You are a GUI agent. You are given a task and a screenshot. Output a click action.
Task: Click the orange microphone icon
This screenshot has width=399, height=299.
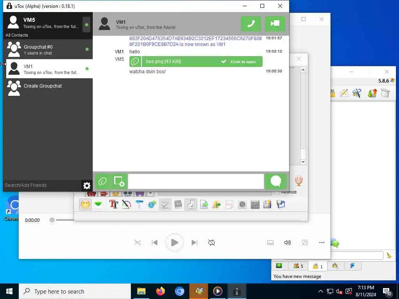pyautogui.click(x=299, y=181)
